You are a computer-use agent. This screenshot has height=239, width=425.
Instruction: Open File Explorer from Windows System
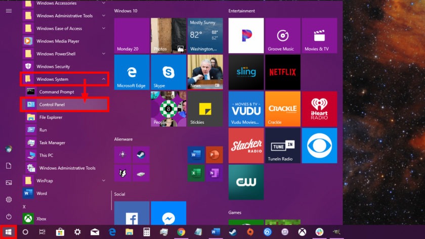point(64,117)
